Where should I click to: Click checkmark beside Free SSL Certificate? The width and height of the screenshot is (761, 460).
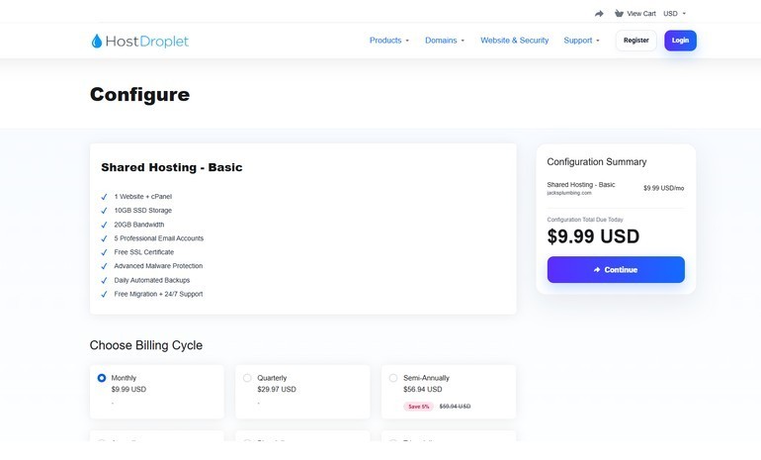(104, 252)
